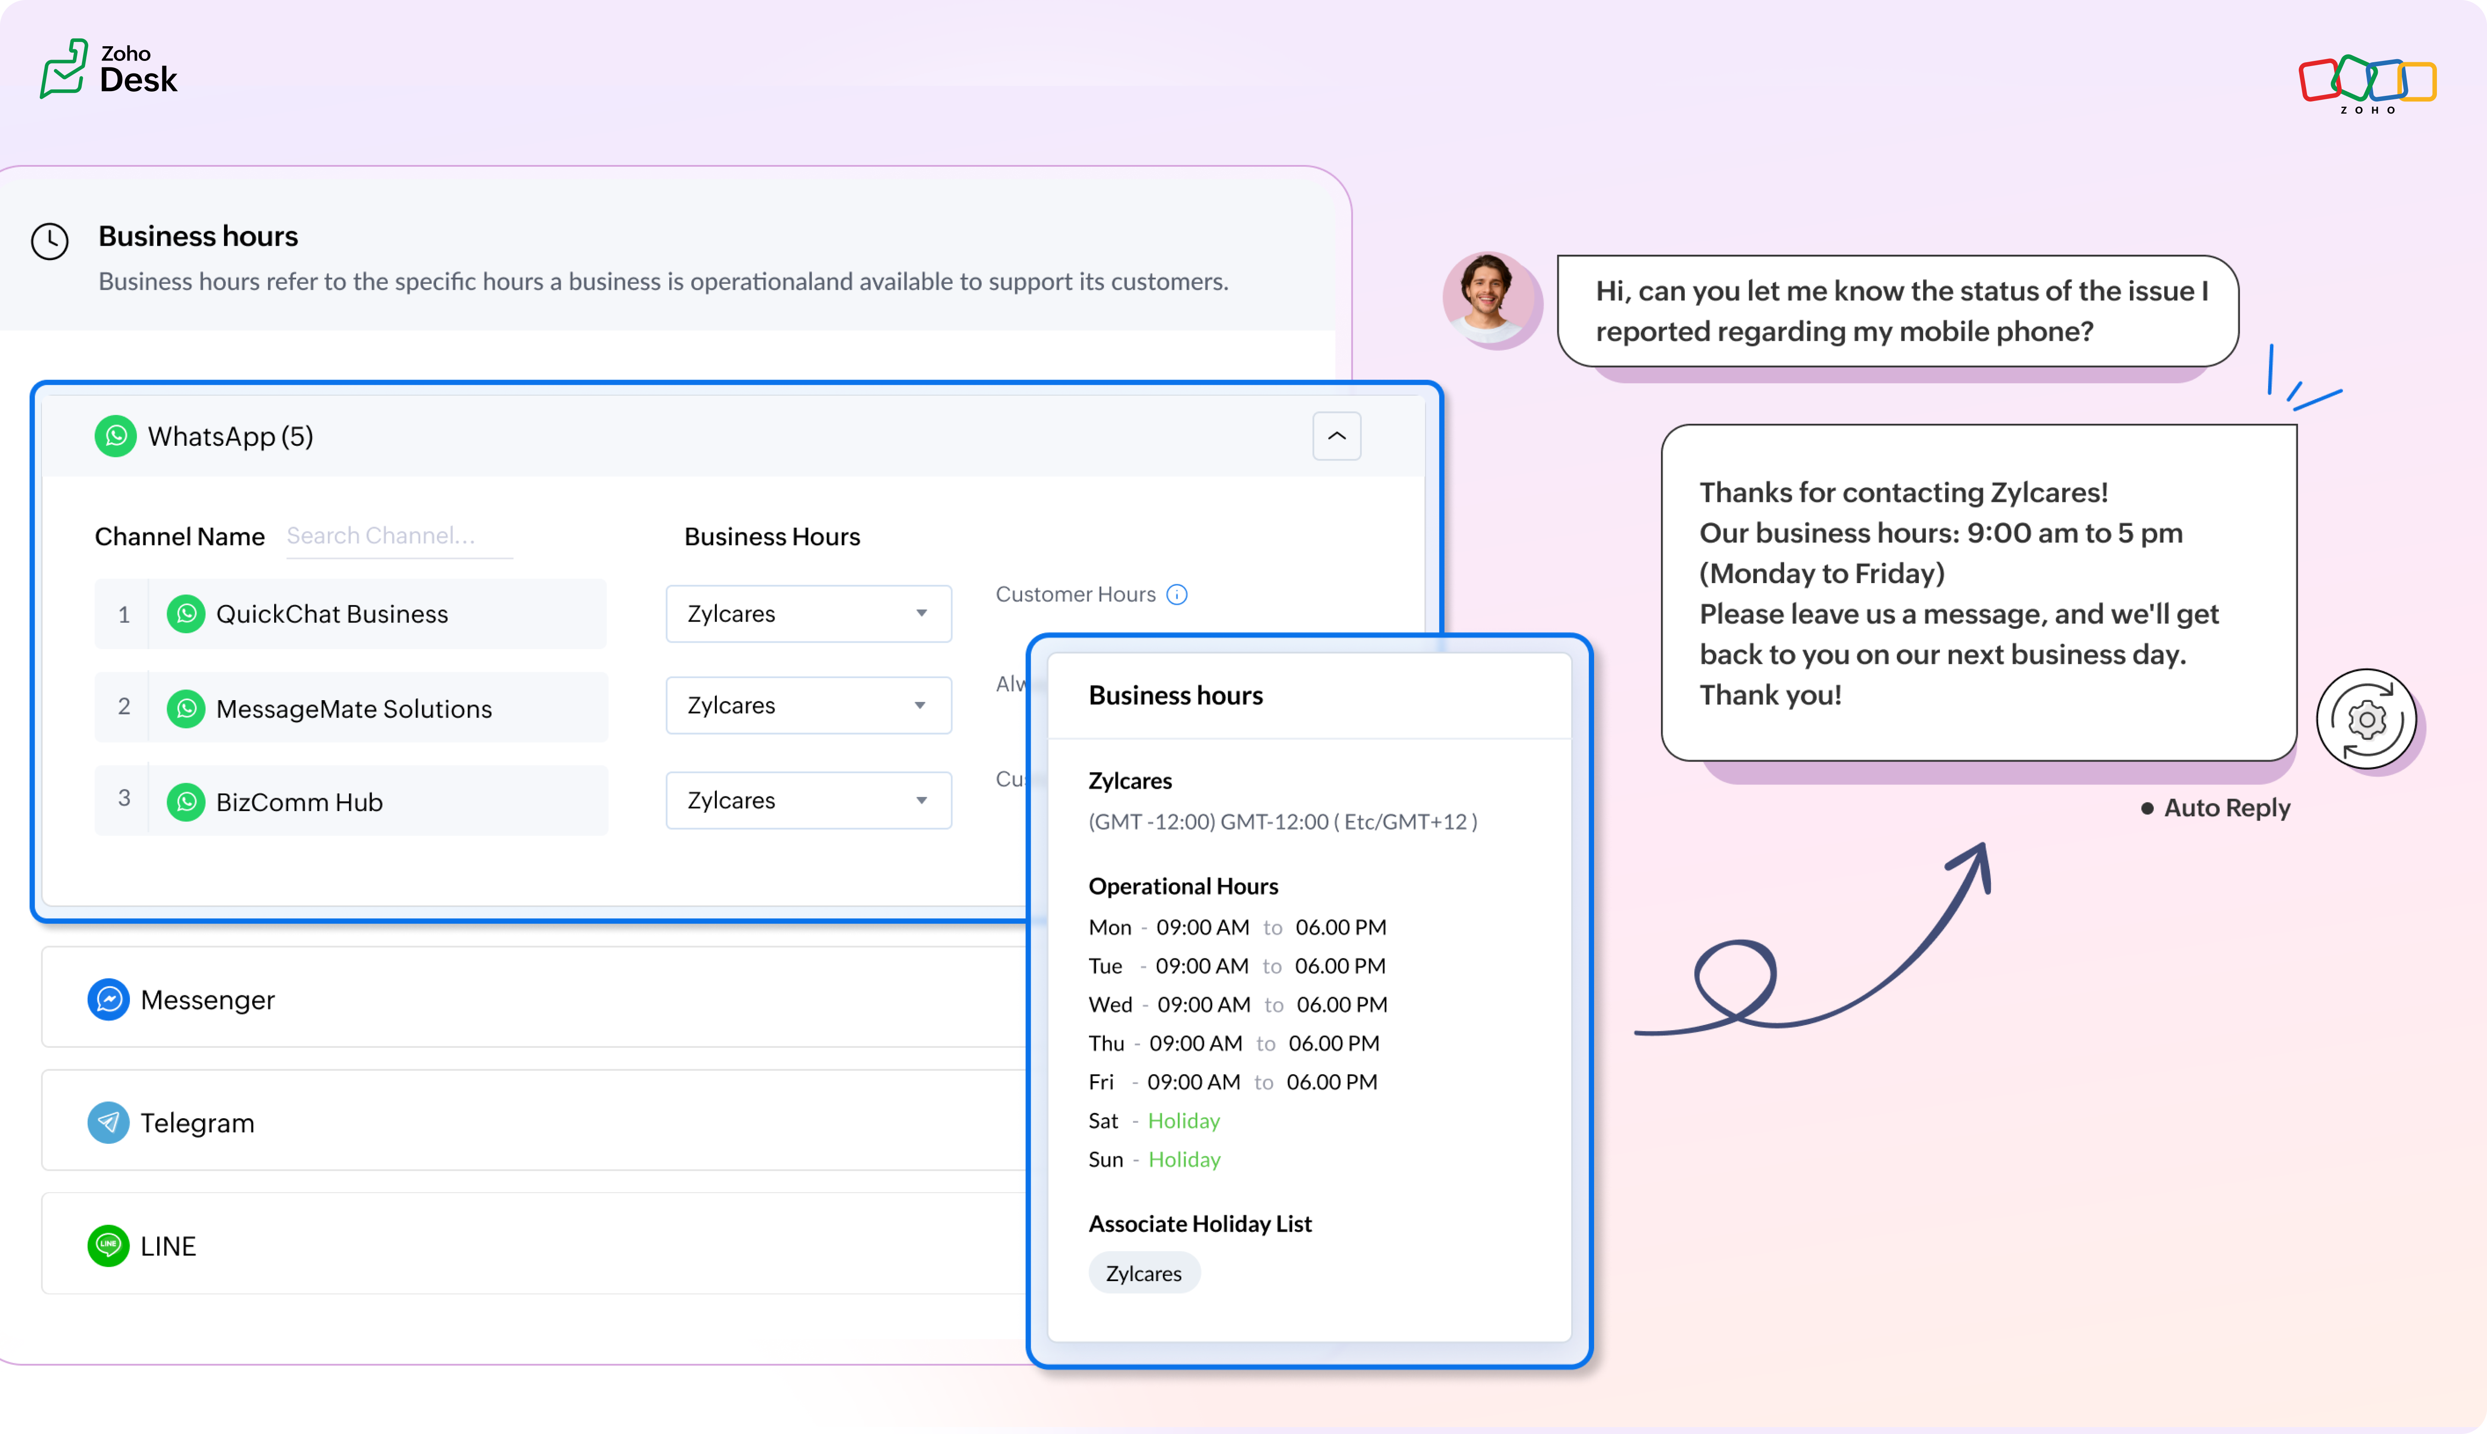Click the Customer Hours info icon

[x=1177, y=595]
